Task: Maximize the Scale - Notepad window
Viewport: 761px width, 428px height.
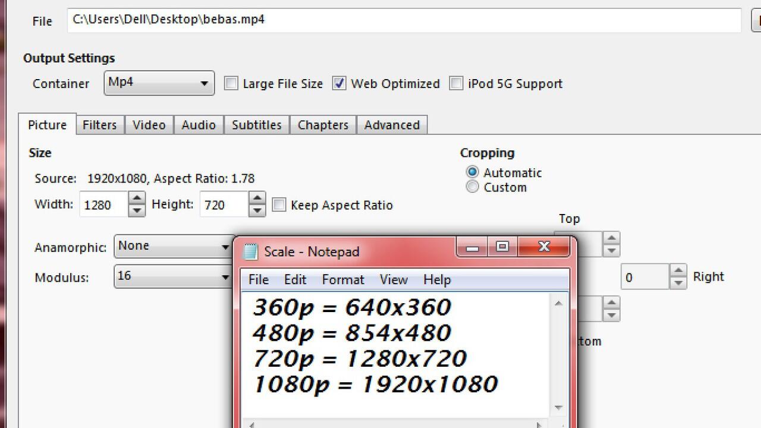Action: (502, 247)
